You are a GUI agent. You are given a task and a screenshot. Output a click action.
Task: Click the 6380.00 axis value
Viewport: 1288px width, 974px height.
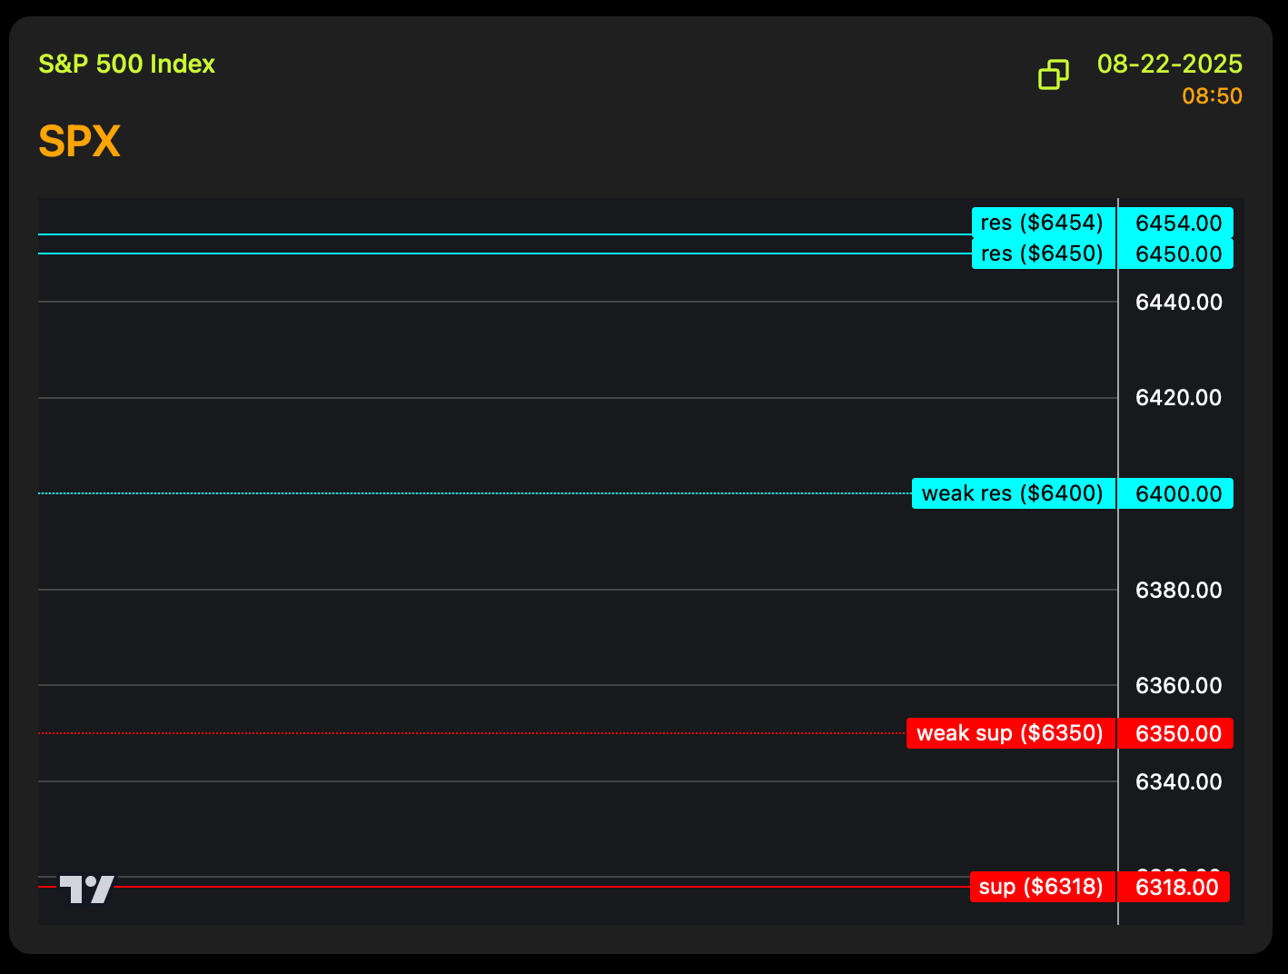click(x=1179, y=590)
